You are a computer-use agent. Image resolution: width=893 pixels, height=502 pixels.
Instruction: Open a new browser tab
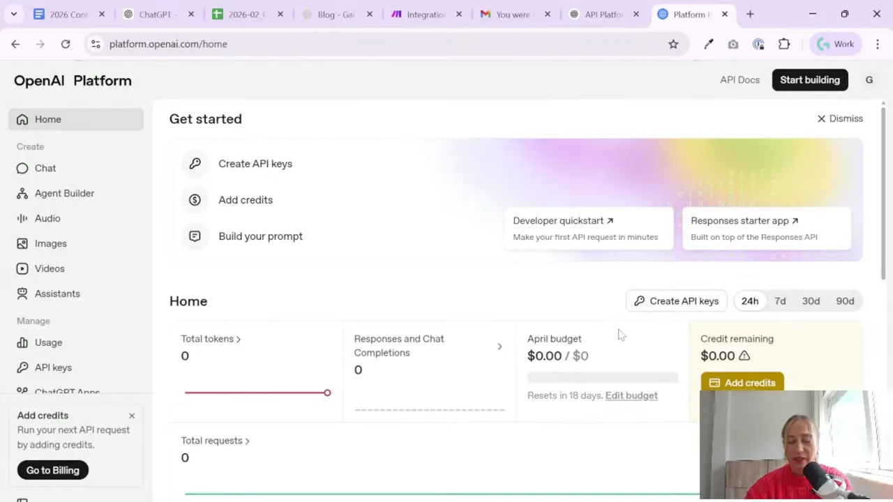(x=750, y=14)
